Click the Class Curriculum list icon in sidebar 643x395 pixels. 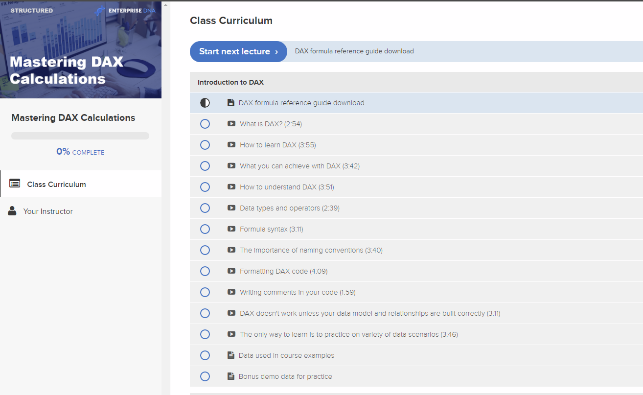click(x=15, y=184)
